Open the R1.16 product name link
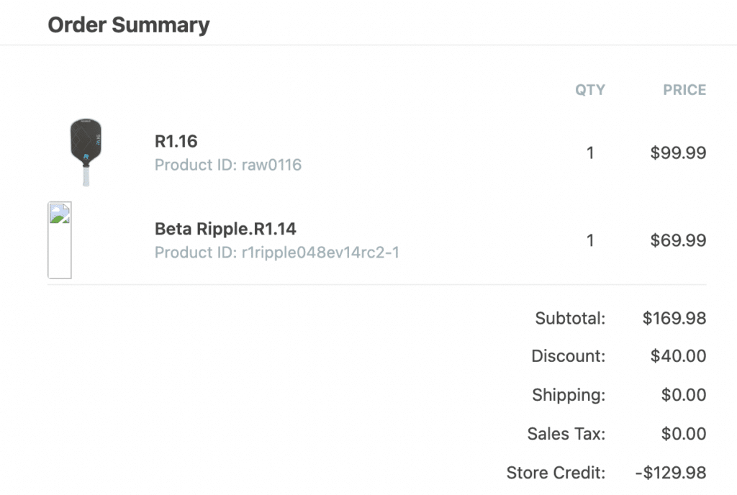This screenshot has height=495, width=737. coord(176,142)
